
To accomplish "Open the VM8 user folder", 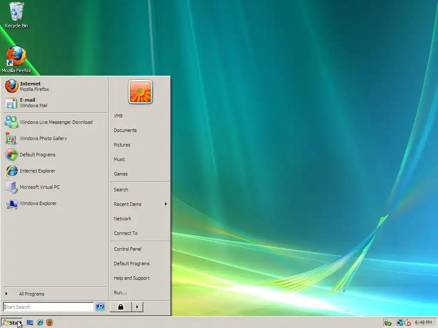I will click(140, 116).
